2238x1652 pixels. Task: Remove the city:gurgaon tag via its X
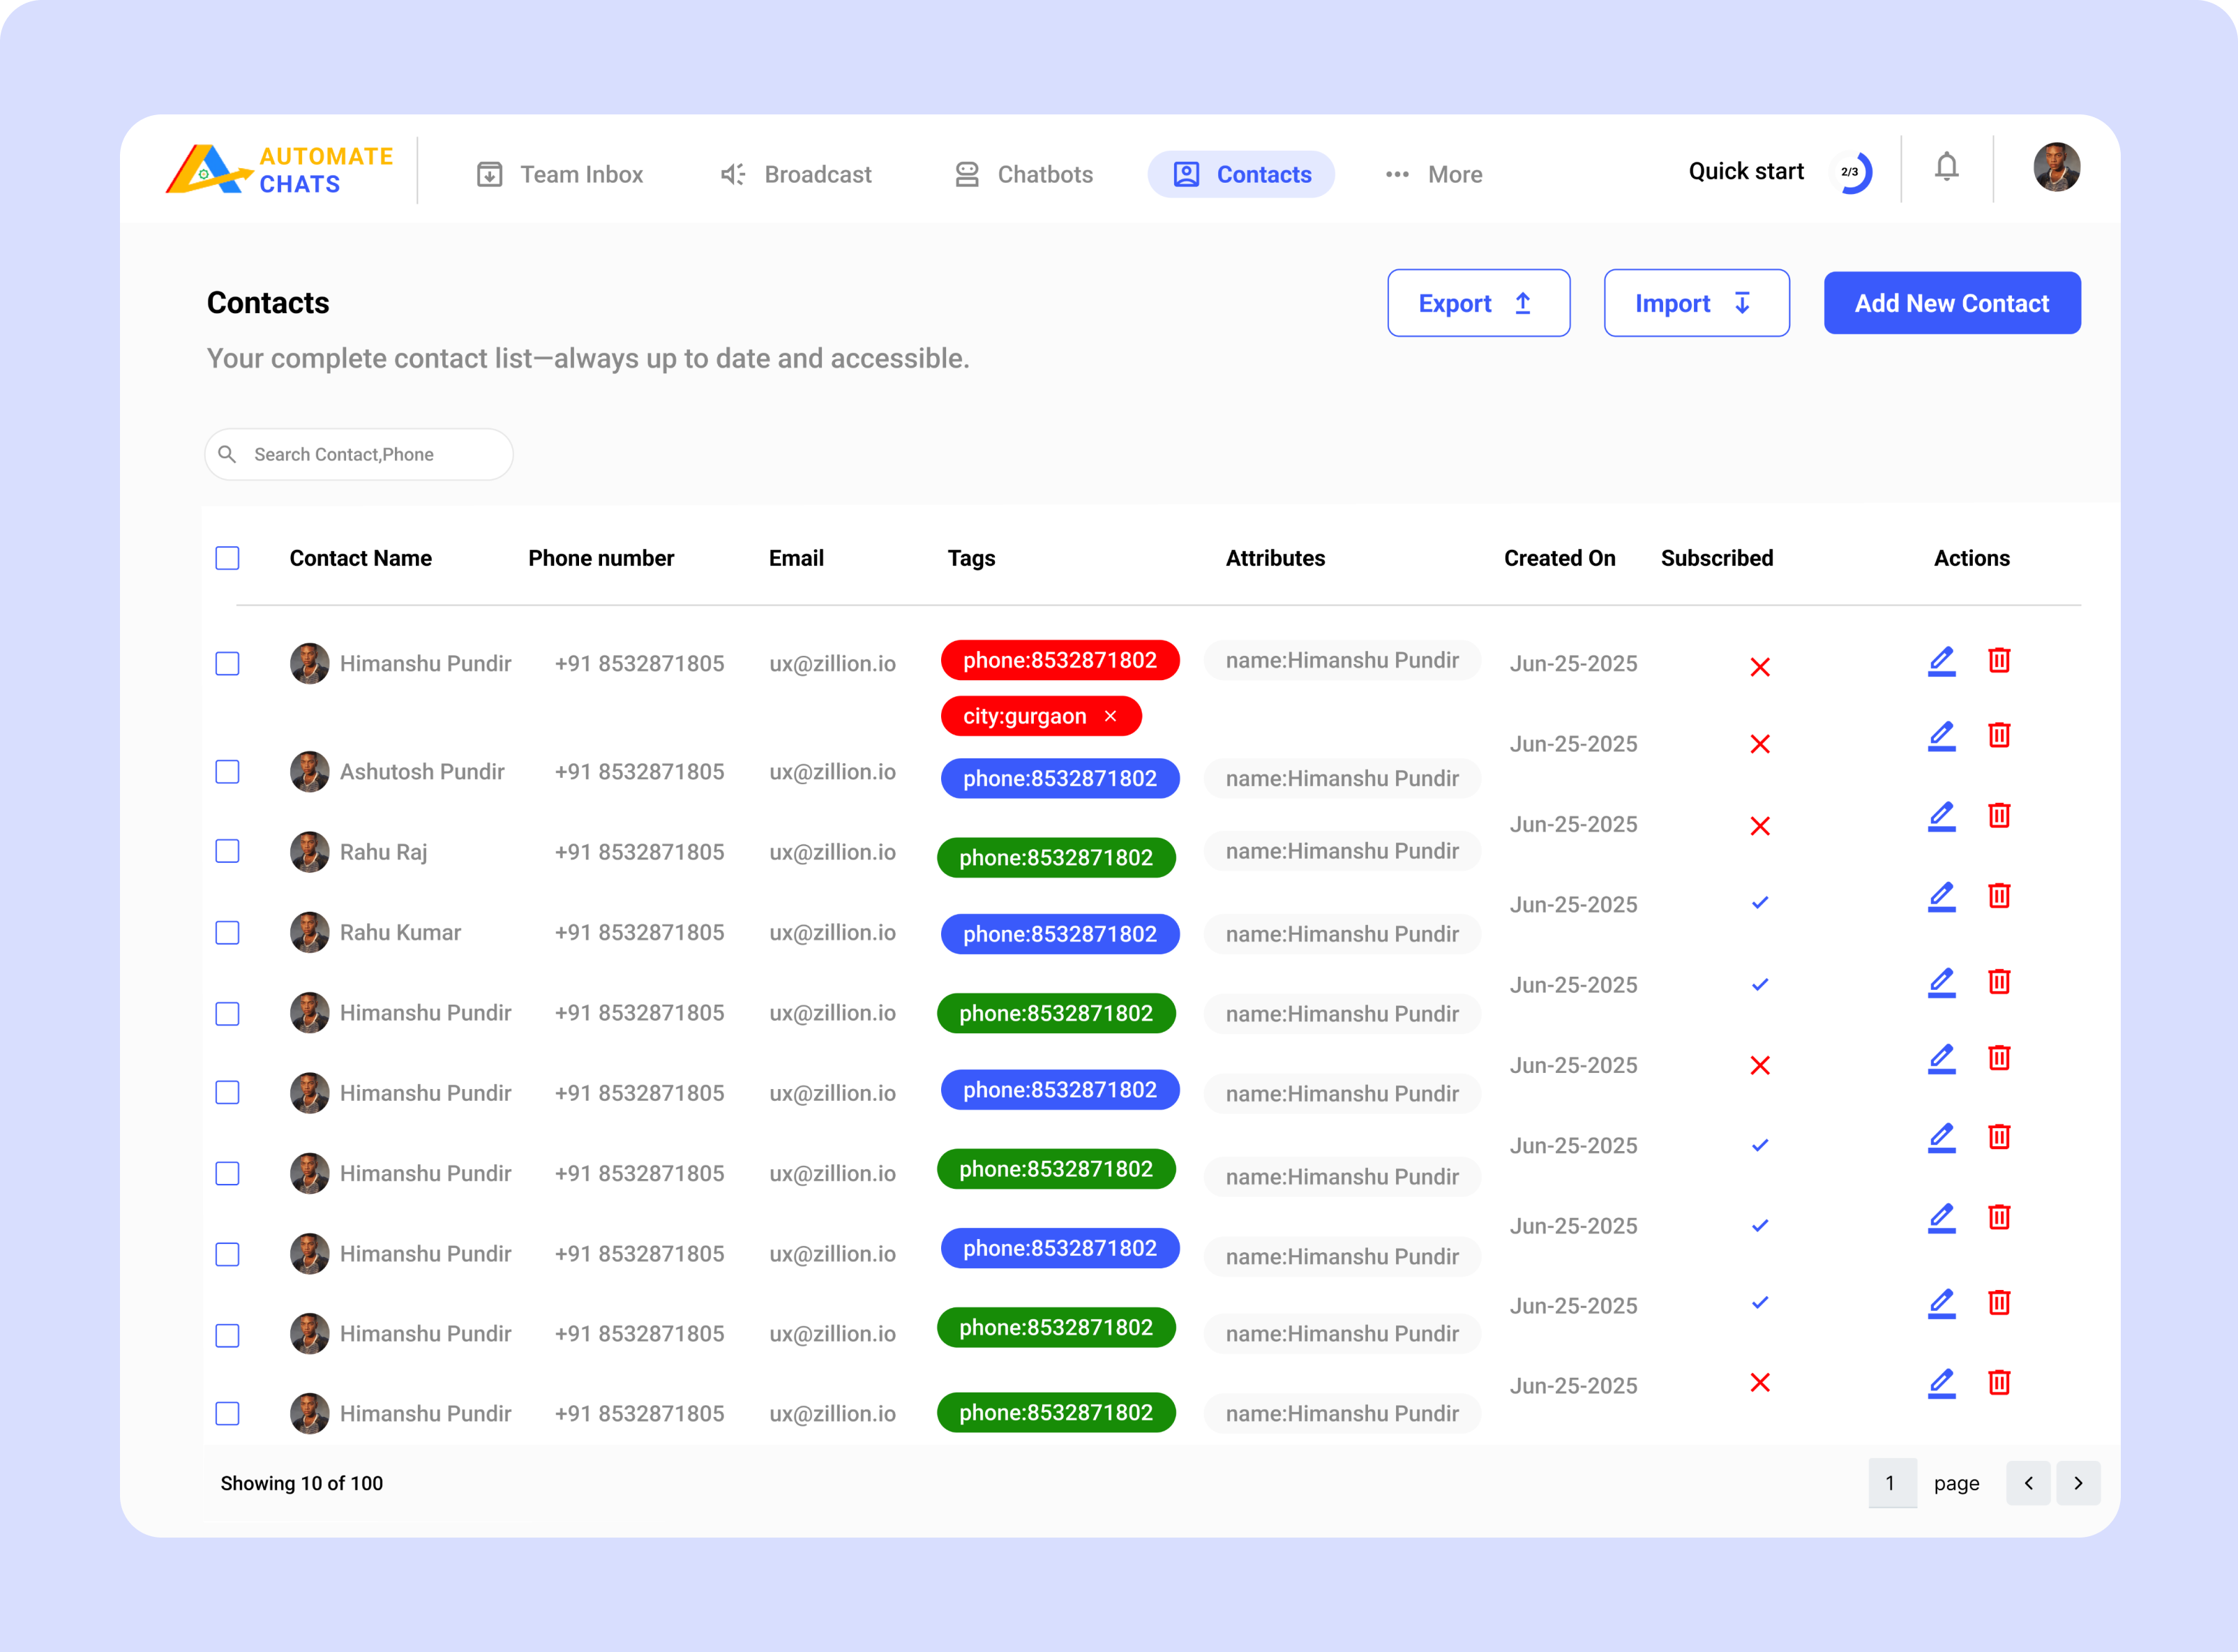tap(1110, 716)
